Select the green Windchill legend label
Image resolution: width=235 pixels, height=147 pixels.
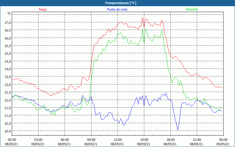point(192,9)
